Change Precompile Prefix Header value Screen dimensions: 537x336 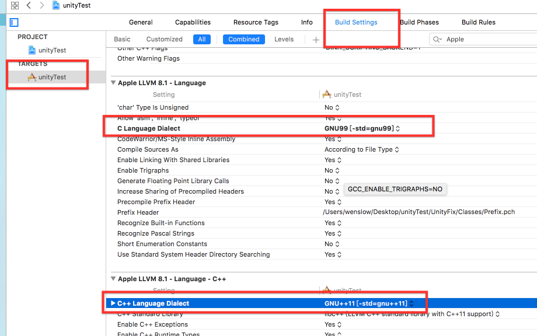pos(333,202)
